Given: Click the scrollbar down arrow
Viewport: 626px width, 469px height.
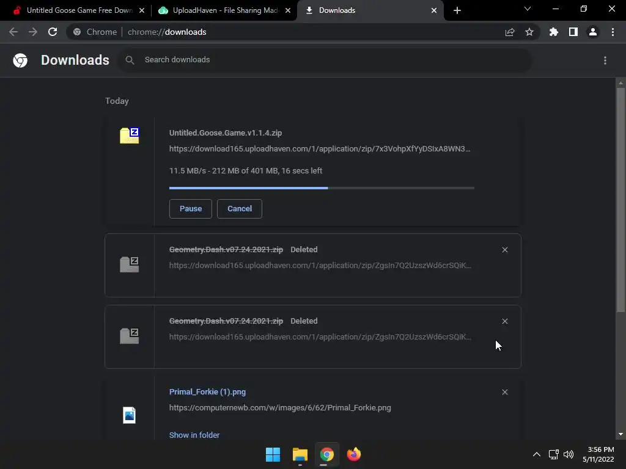Looking at the screenshot, I should [x=620, y=434].
